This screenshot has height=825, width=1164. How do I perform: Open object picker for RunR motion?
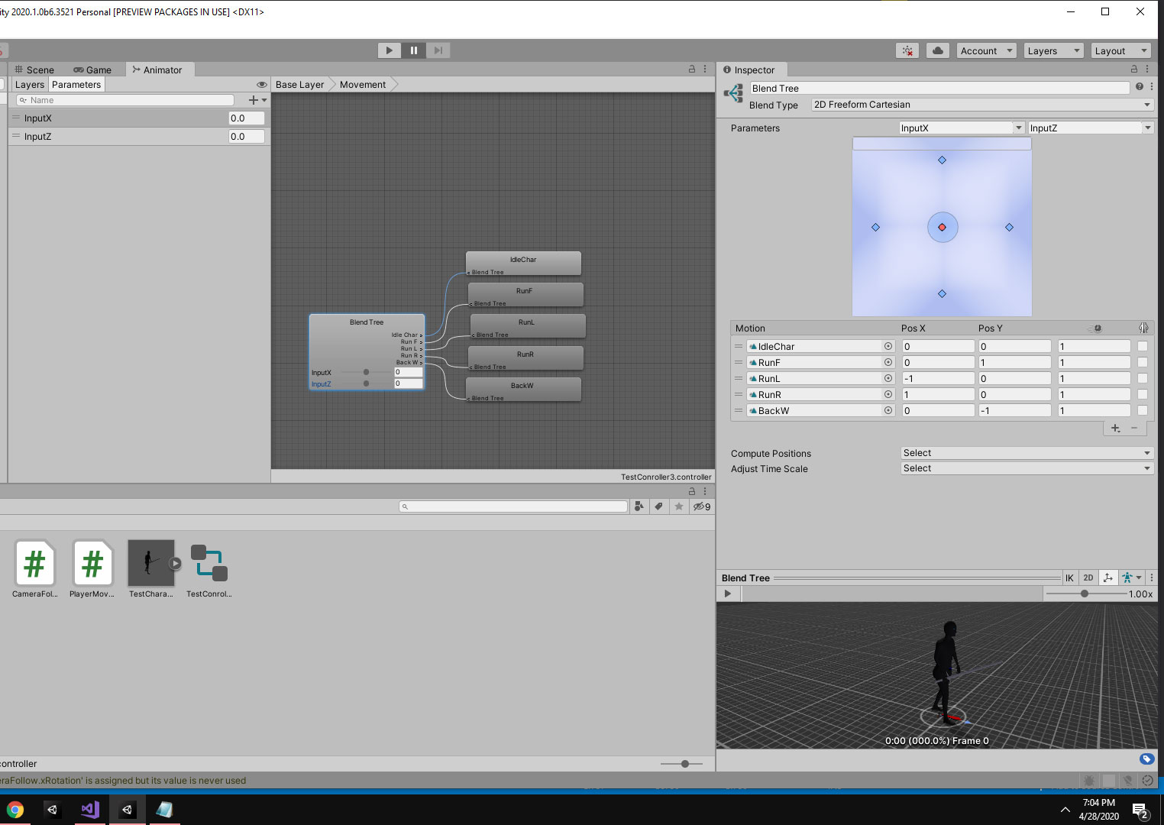coord(888,395)
